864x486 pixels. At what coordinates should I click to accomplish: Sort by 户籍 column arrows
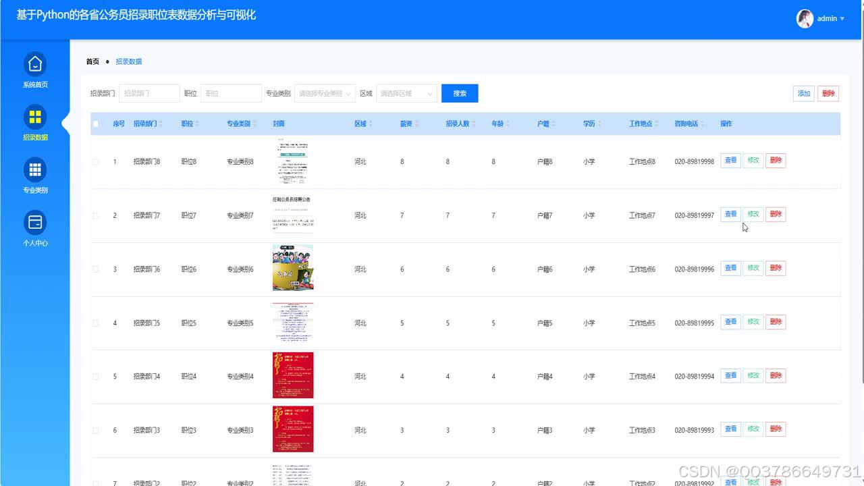553,124
